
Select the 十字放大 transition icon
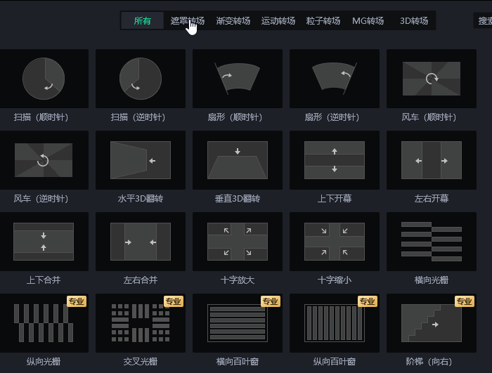238,242
